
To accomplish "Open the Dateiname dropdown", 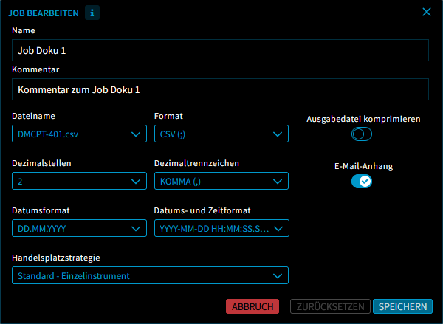I will [80, 134].
